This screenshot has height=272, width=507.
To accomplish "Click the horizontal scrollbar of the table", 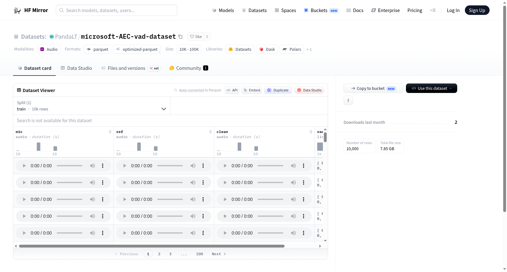I will click(x=152, y=246).
